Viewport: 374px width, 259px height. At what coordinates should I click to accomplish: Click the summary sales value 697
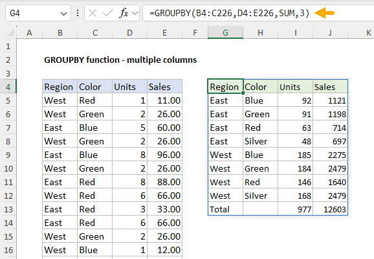(x=330, y=141)
